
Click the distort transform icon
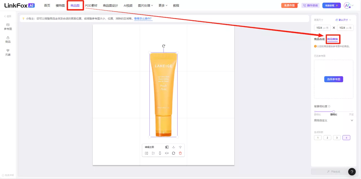(153, 153)
